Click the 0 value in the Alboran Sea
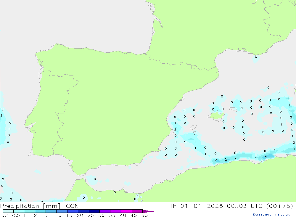Image resolution: width=296 pixels, height=217 pixels. tap(95, 179)
